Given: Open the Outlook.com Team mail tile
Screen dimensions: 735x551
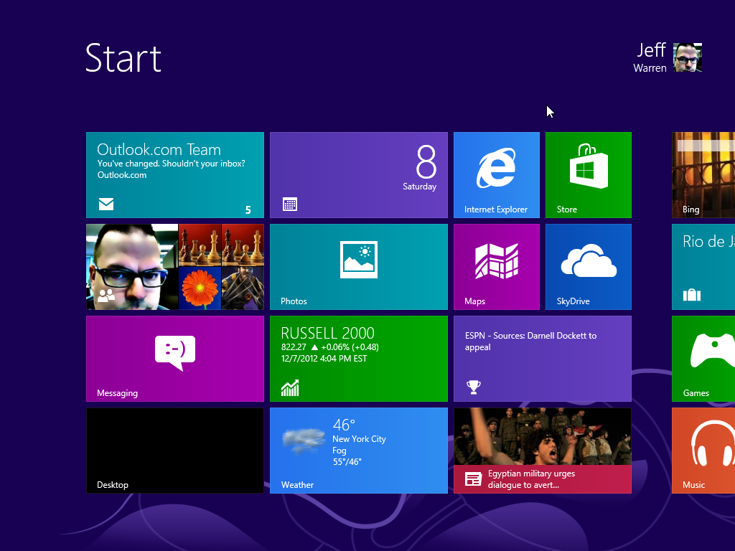Looking at the screenshot, I should coord(175,175).
